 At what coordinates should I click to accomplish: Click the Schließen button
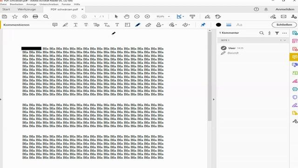pos(284,25)
